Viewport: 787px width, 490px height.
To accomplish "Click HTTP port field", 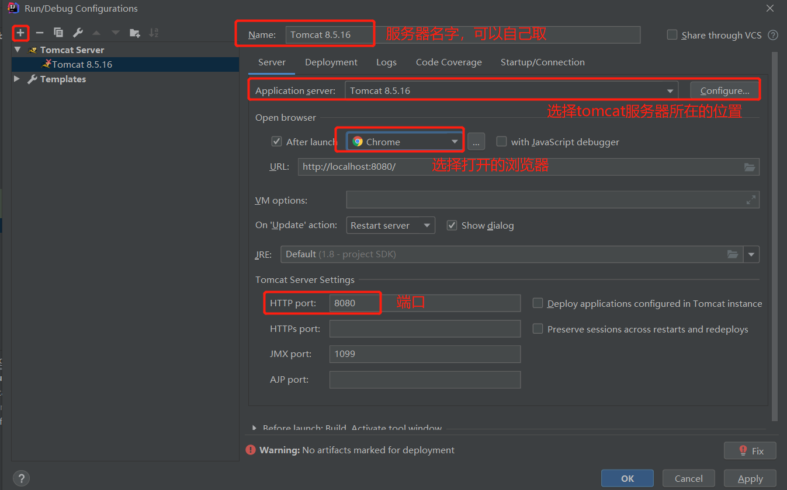I will (425, 303).
